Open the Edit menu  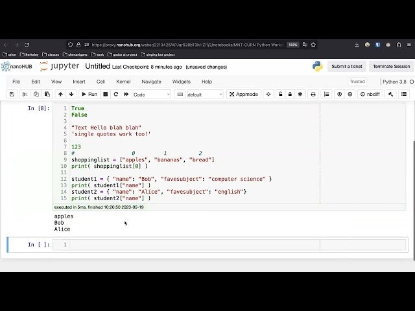point(36,82)
